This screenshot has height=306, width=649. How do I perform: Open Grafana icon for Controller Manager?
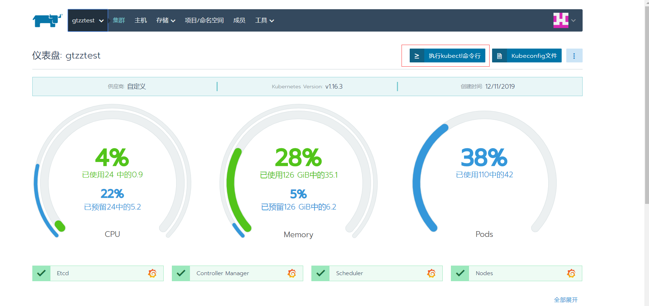pyautogui.click(x=292, y=273)
